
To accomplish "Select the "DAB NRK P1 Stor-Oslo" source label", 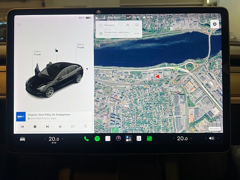I will click(x=42, y=119).
